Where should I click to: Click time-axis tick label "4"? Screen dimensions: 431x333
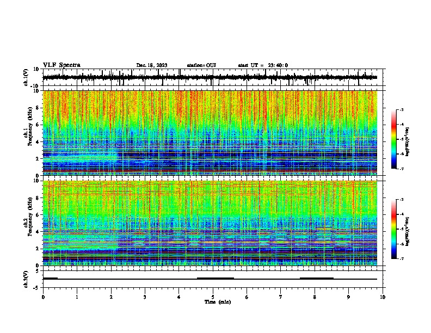coord(179,297)
